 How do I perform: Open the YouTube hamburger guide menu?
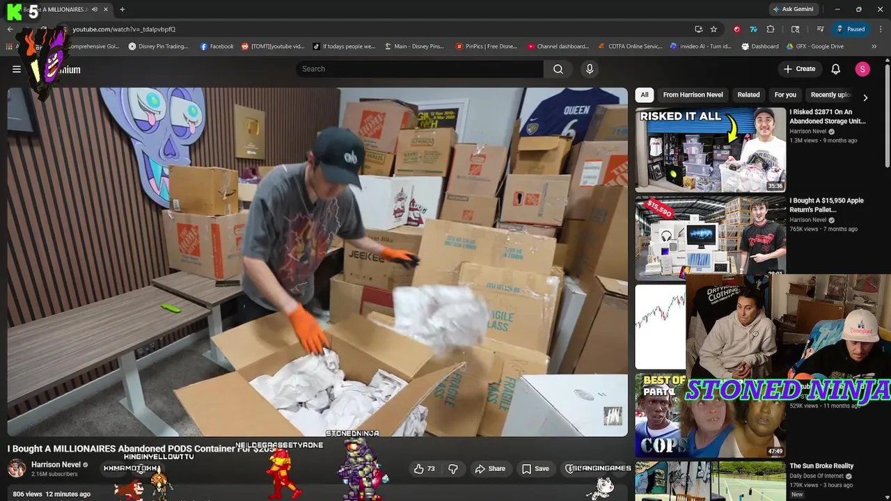click(x=17, y=69)
